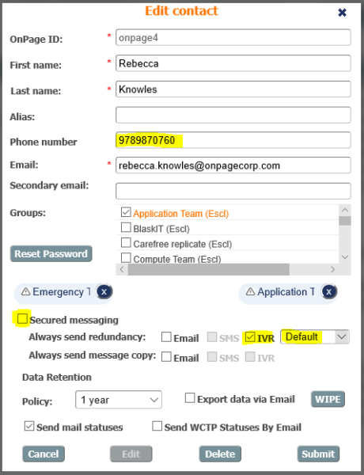Check the BlaskIT (Escl) group
This screenshot has height=475, width=364.
click(x=126, y=227)
